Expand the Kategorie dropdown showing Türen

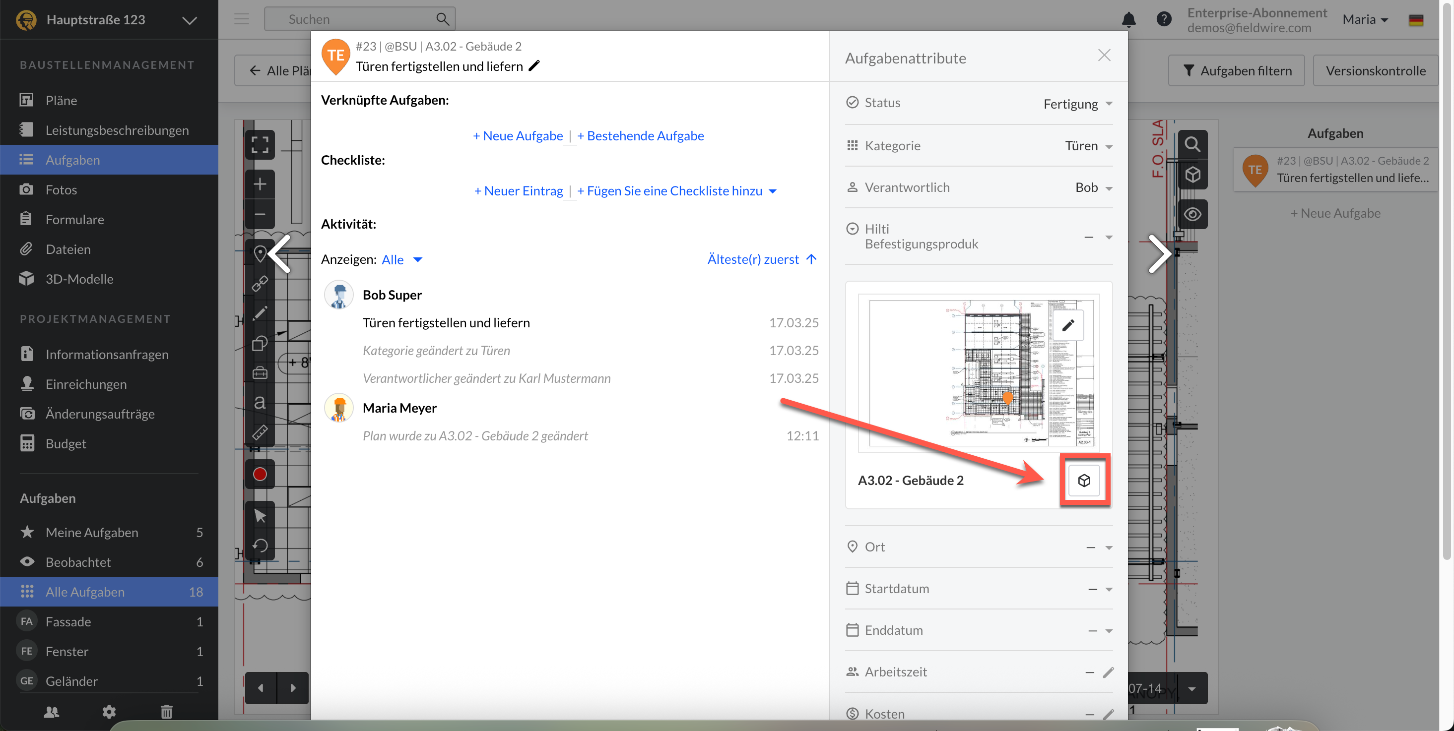click(x=1088, y=146)
